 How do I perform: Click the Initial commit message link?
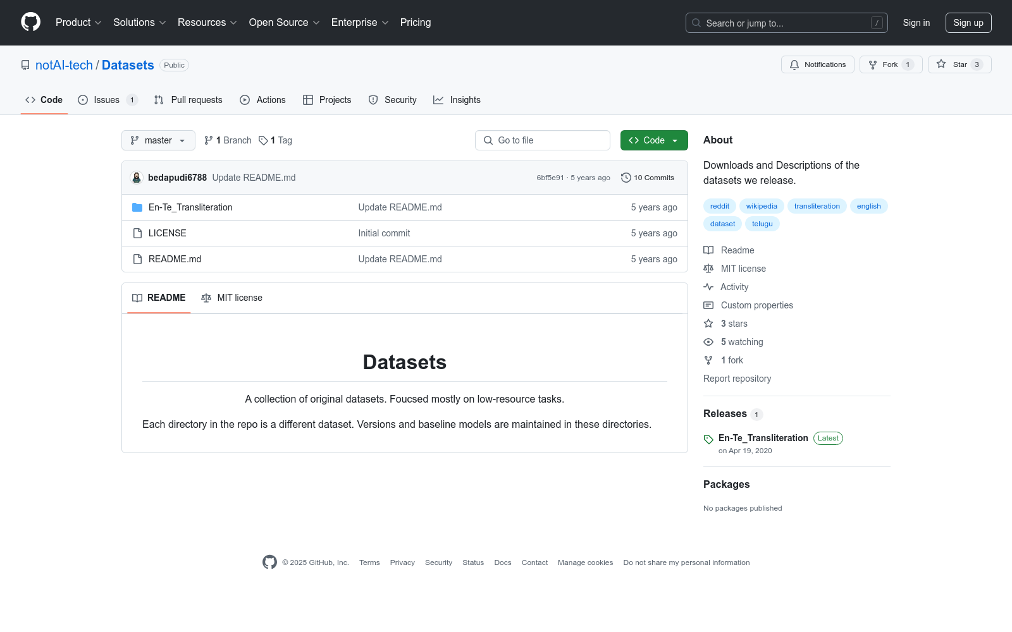384,233
